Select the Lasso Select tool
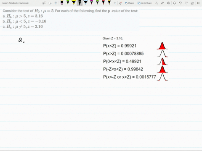This screenshot has width=202, height=151. click(x=50, y=3)
